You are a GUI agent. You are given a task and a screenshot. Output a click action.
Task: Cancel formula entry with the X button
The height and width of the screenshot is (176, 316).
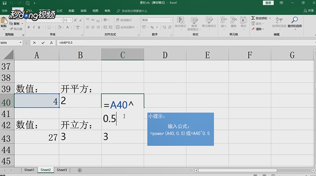35,43
